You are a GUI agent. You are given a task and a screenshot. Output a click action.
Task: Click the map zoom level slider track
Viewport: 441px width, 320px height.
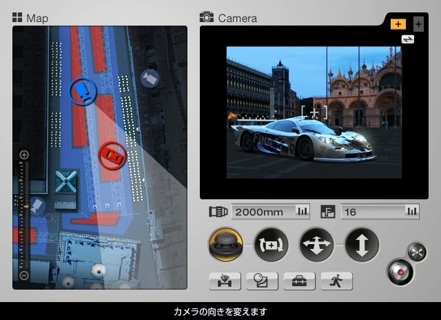(x=23, y=215)
